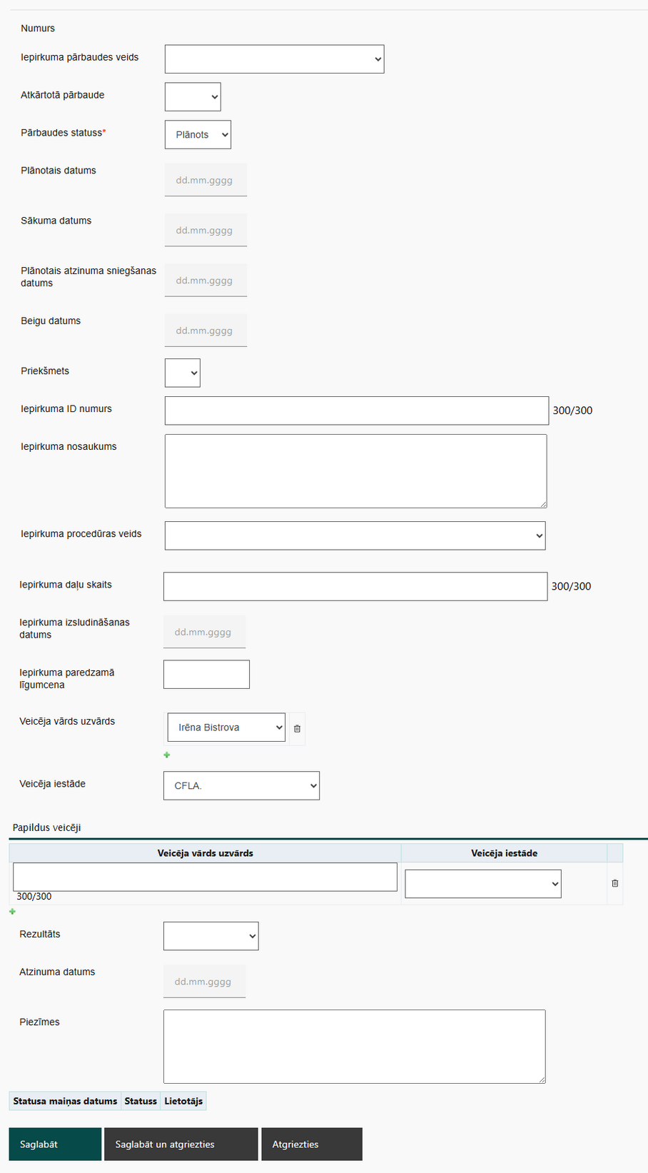Click the Piezīmes notes text area
648x1173 pixels.
tap(354, 1047)
